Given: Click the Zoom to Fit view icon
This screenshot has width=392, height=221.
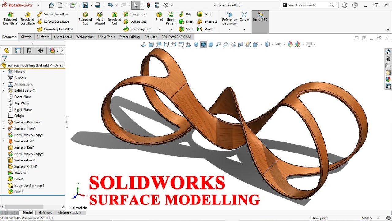Looking at the screenshot, I should click(x=218, y=45).
